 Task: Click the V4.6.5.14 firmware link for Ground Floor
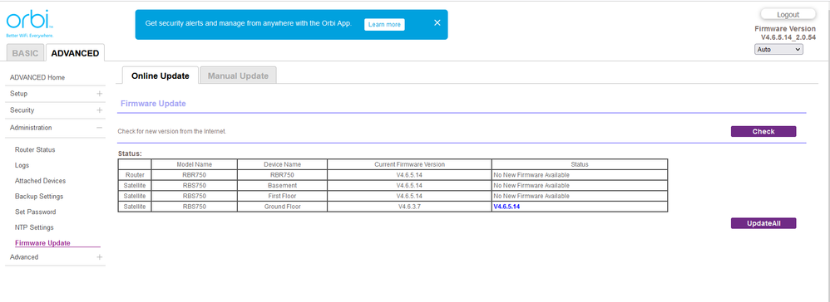click(506, 207)
